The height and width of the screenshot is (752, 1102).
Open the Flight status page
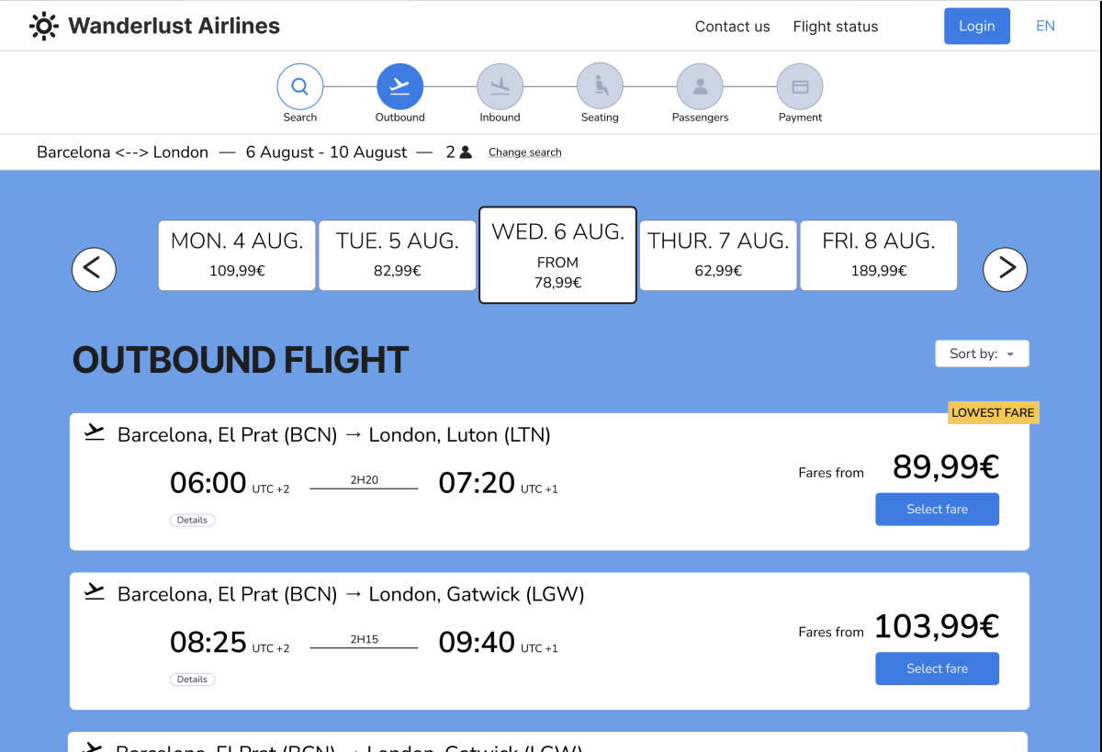point(835,27)
